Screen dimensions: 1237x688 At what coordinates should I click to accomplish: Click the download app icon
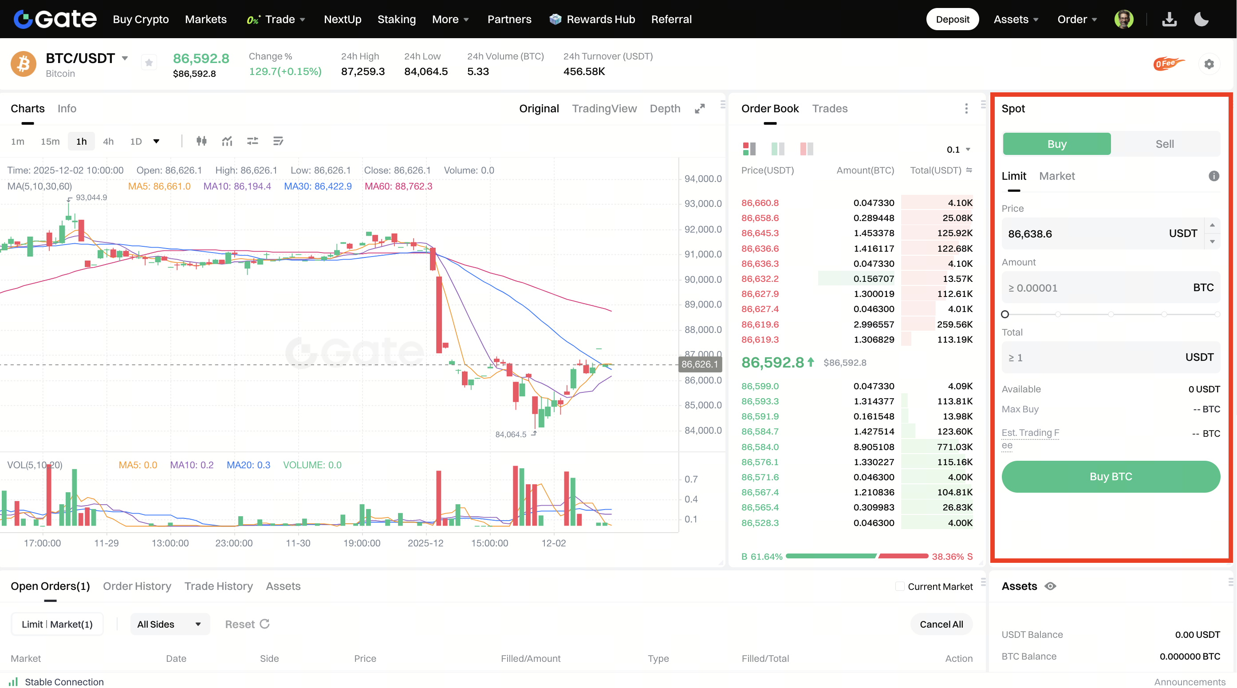click(1169, 19)
